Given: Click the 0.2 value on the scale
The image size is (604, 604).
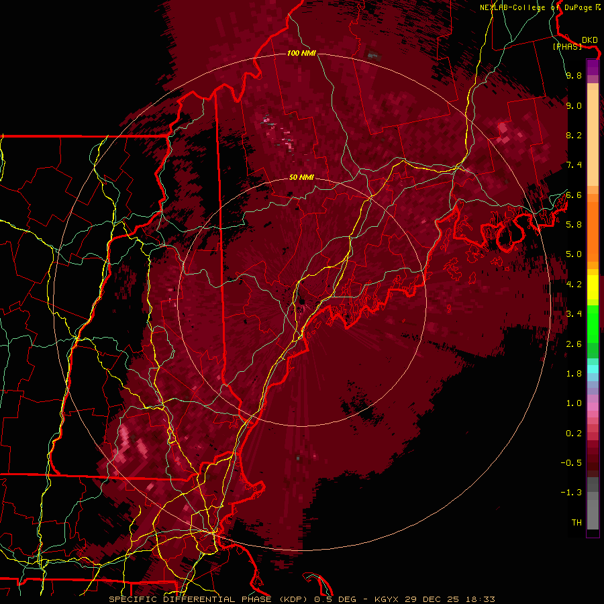Looking at the screenshot, I should (x=574, y=434).
